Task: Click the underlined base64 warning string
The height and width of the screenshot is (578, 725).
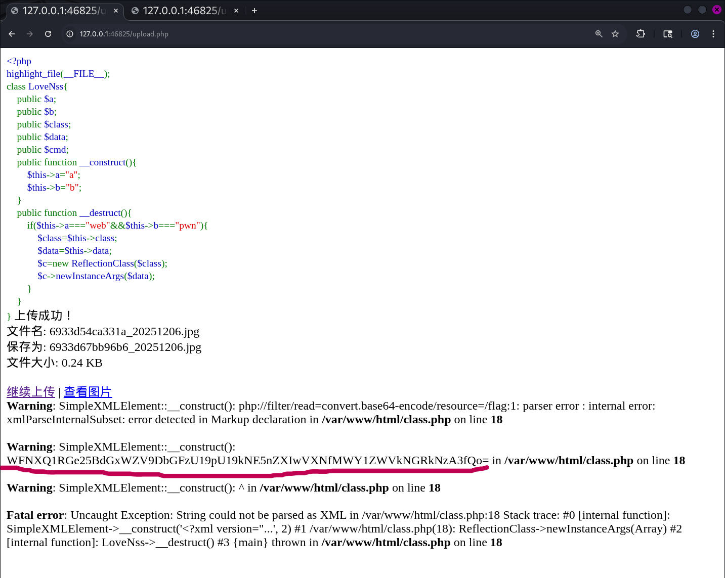Action: (243, 460)
